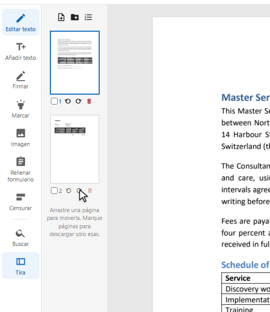Image resolution: width=270 pixels, height=312 pixels.
Task: Choose the Añadir texto tool
Action: pyautogui.click(x=21, y=51)
